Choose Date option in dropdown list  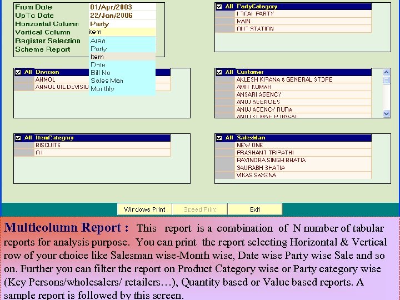[122, 64]
